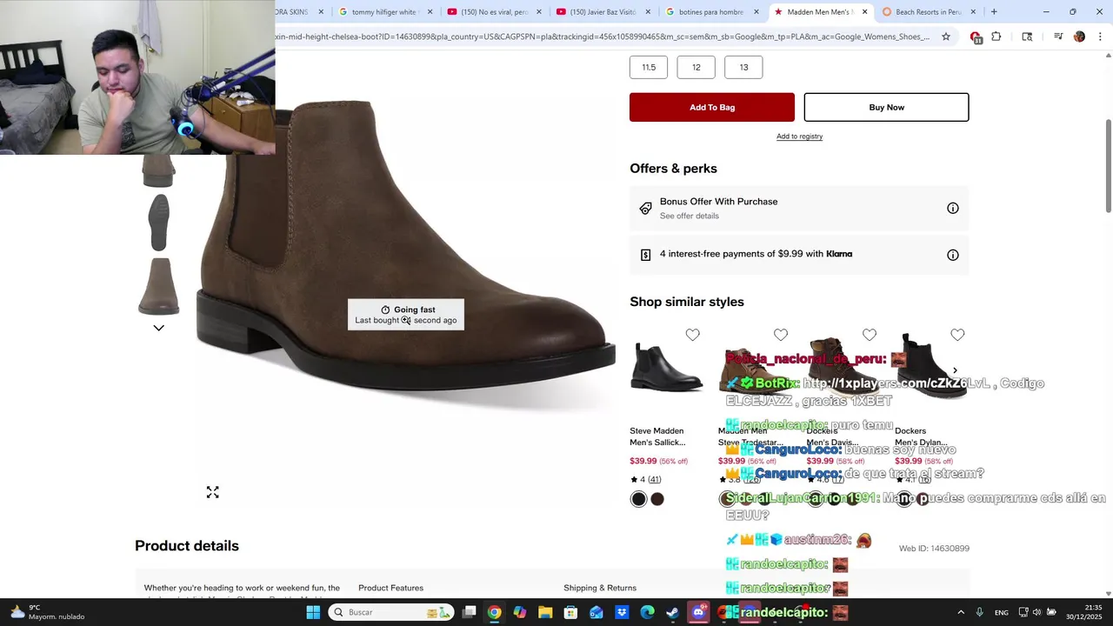Click the Windows taskbar search box
1113x626 pixels.
390,612
